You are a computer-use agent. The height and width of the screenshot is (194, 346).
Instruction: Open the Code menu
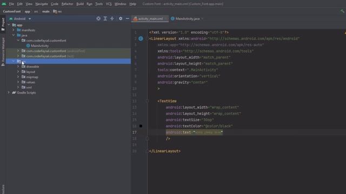tap(55, 4)
